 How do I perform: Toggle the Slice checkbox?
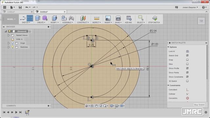(187, 64)
